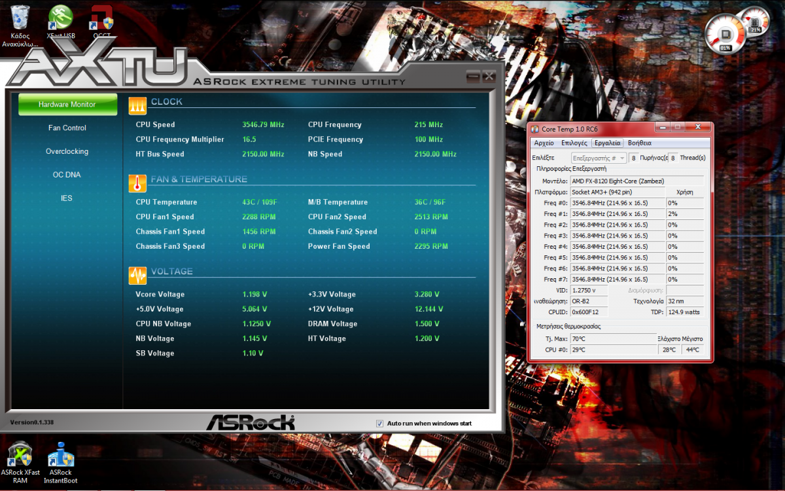Click the NB Voltage value 1.145 V
This screenshot has height=491, width=785.
[255, 339]
